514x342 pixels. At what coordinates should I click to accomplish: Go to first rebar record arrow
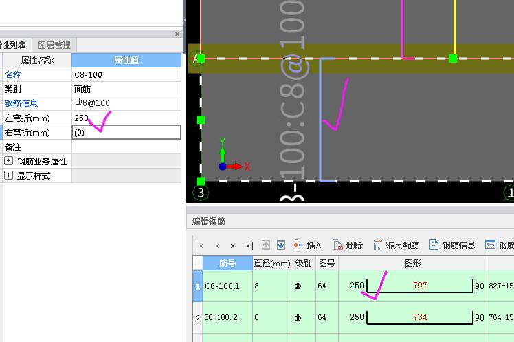pos(200,246)
